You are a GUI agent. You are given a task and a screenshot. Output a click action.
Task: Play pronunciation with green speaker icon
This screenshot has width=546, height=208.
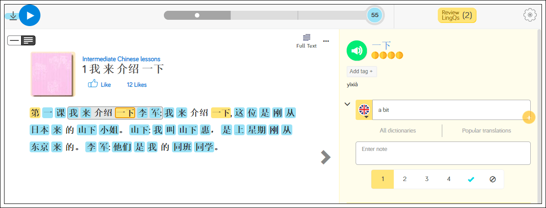click(357, 51)
